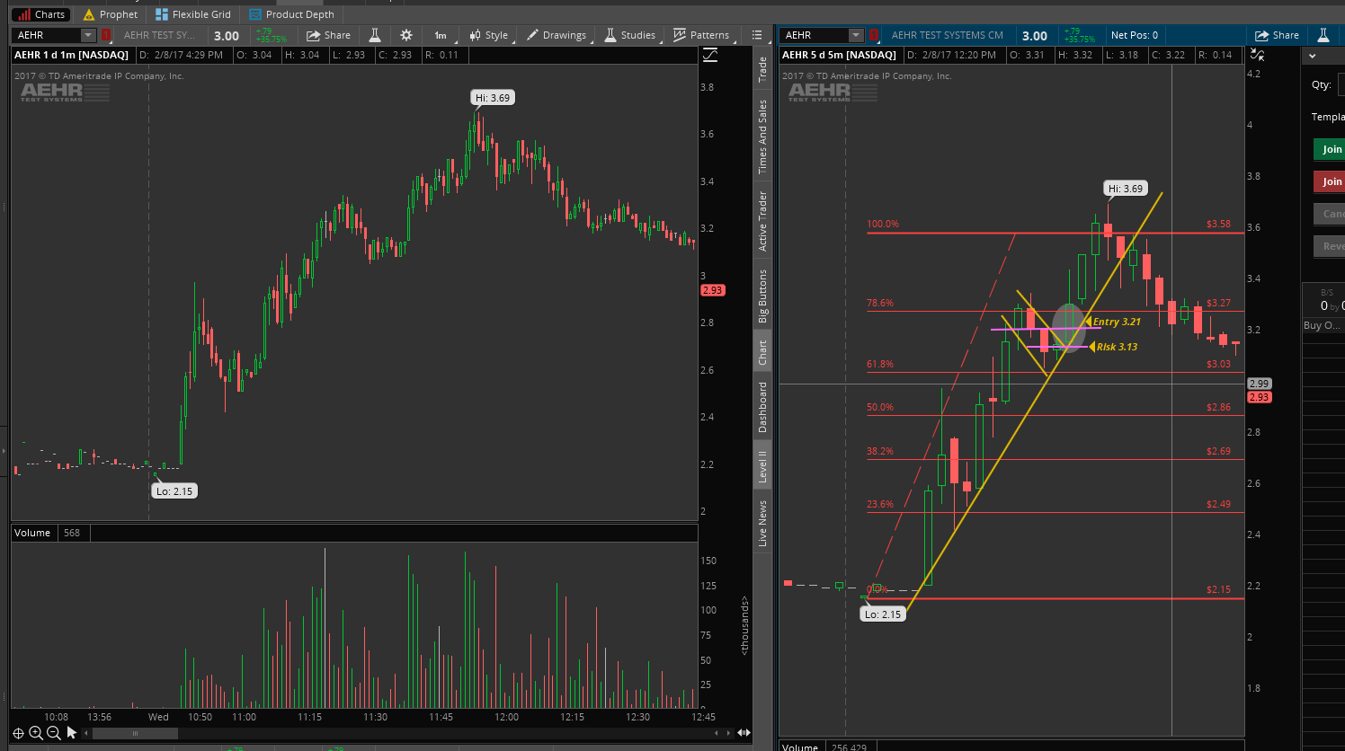Click the time-axis expand arrows icon

click(x=744, y=733)
